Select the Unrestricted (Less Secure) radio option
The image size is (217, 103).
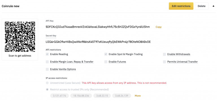47,83
